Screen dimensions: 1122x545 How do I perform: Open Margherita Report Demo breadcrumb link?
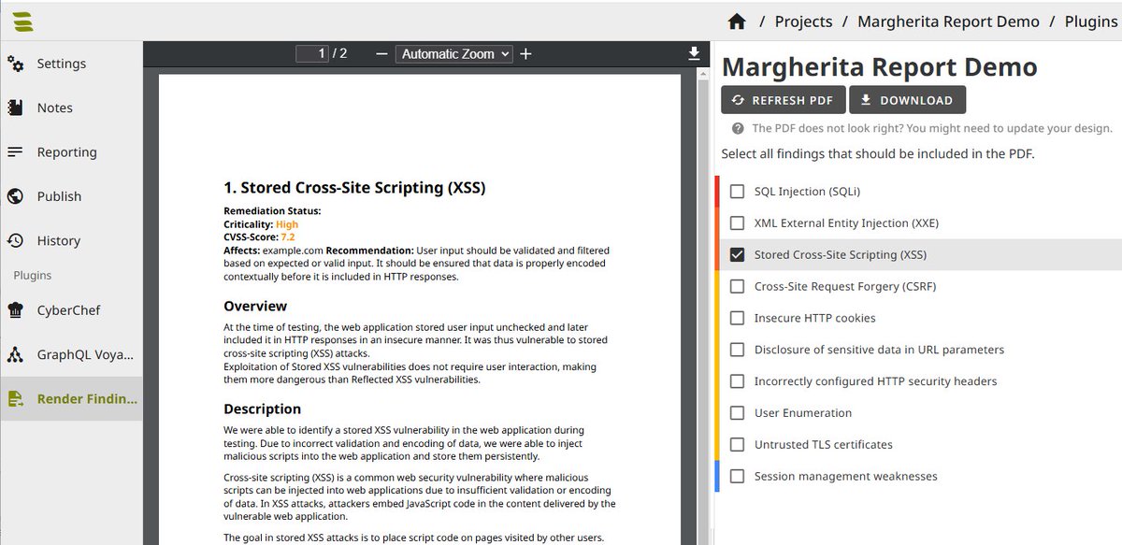948,22
